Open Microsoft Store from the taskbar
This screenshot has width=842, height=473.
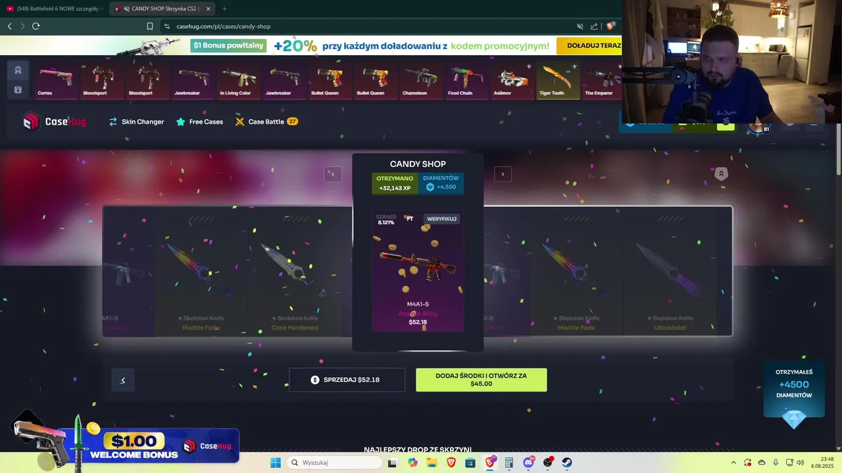470,462
